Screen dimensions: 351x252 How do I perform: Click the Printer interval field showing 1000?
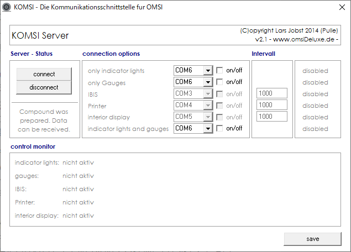tap(272, 105)
